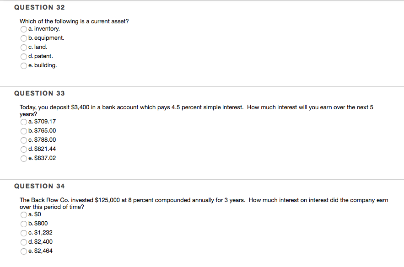
Task: Choose option b. equipment
Action: [24, 38]
